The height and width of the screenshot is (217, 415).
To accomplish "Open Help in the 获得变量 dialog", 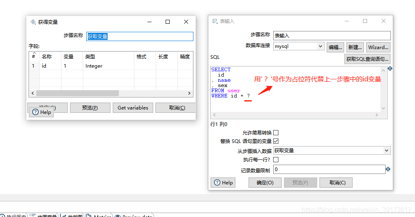I will click(x=41, y=112).
